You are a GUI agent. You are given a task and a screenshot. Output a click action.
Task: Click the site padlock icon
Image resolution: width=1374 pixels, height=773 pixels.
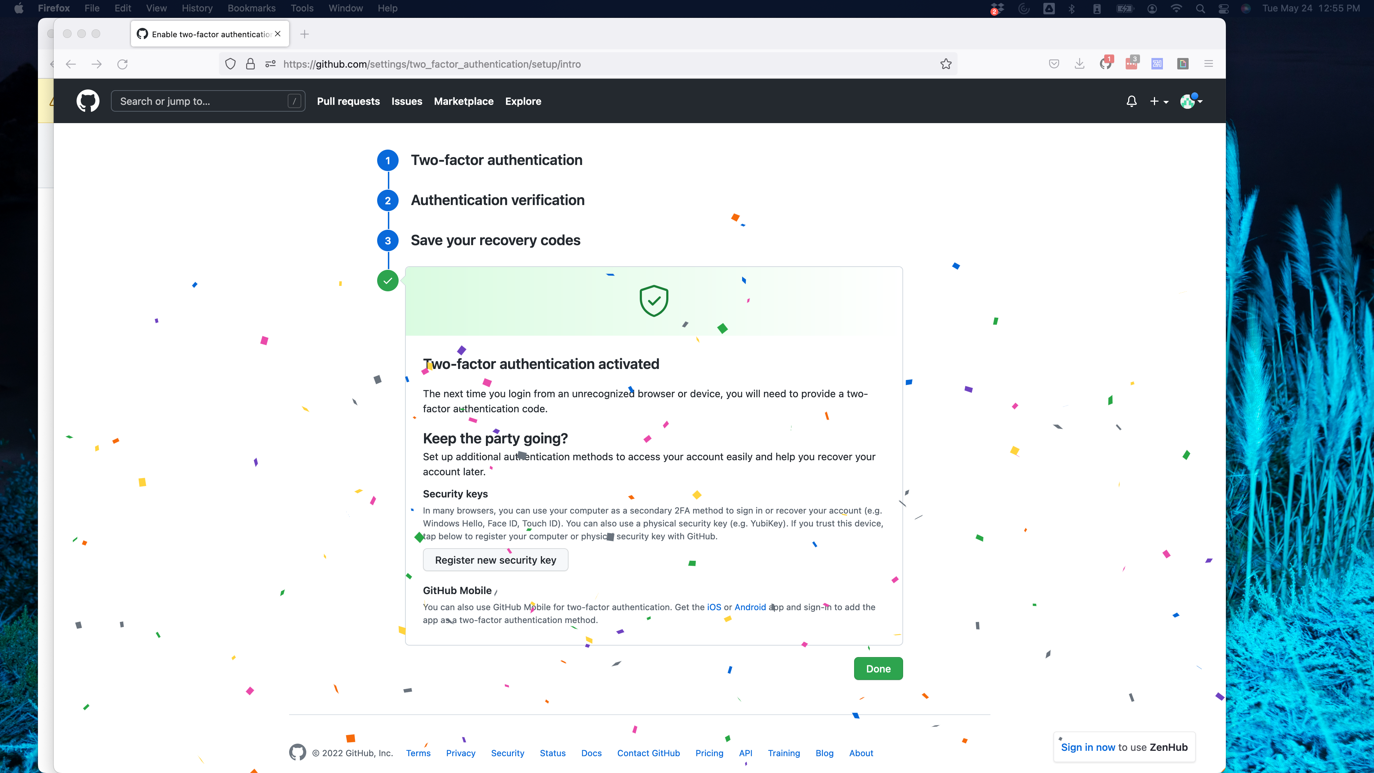coord(250,64)
